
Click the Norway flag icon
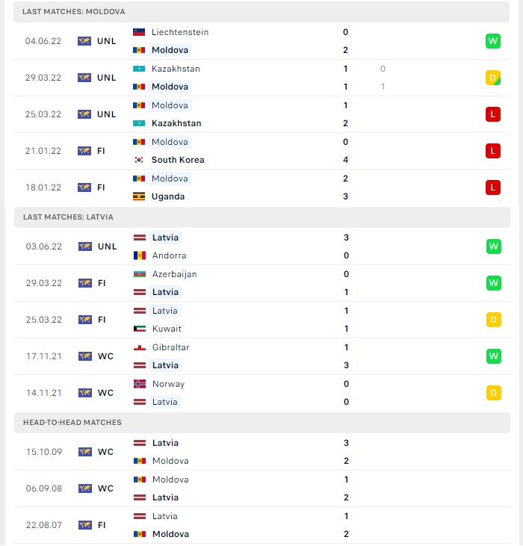140,384
